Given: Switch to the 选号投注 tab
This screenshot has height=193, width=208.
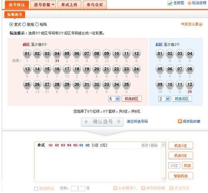Looking at the screenshot, I should point(17,5).
